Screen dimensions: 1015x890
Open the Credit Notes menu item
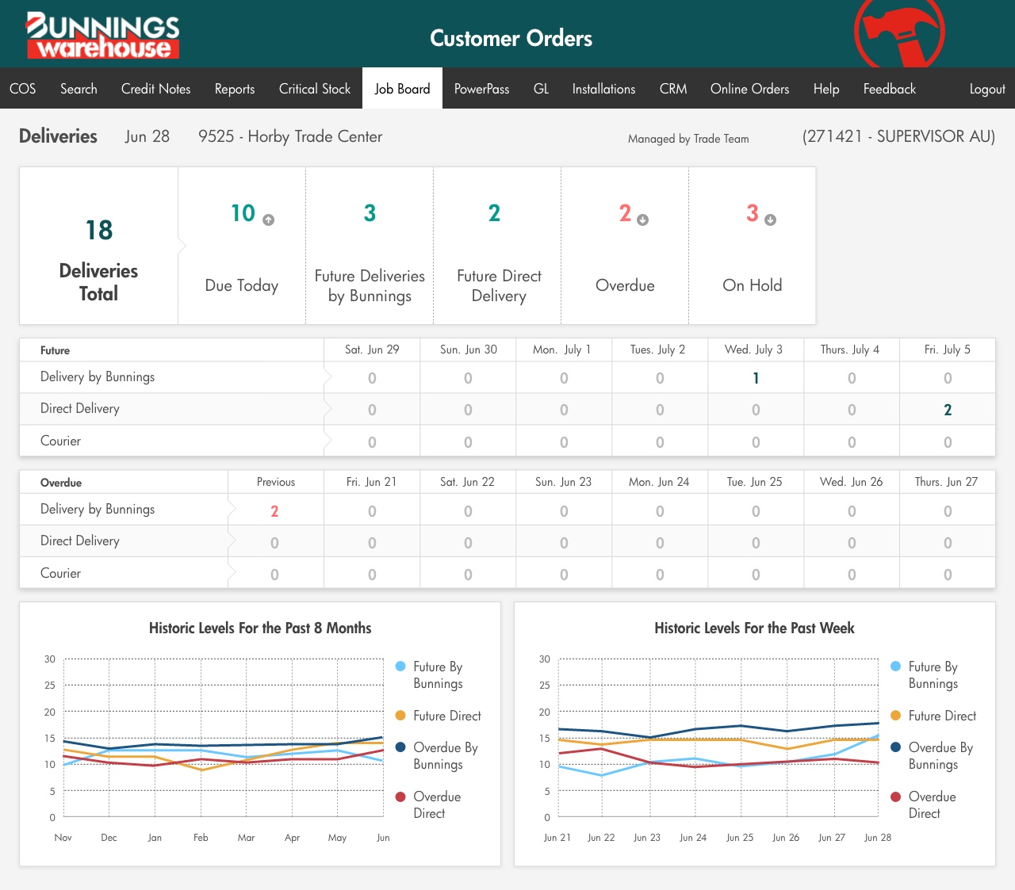click(x=155, y=89)
